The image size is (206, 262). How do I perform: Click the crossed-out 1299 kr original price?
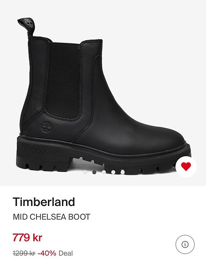(24, 253)
